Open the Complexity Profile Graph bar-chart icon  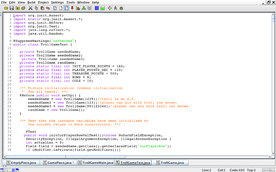(78, 8)
